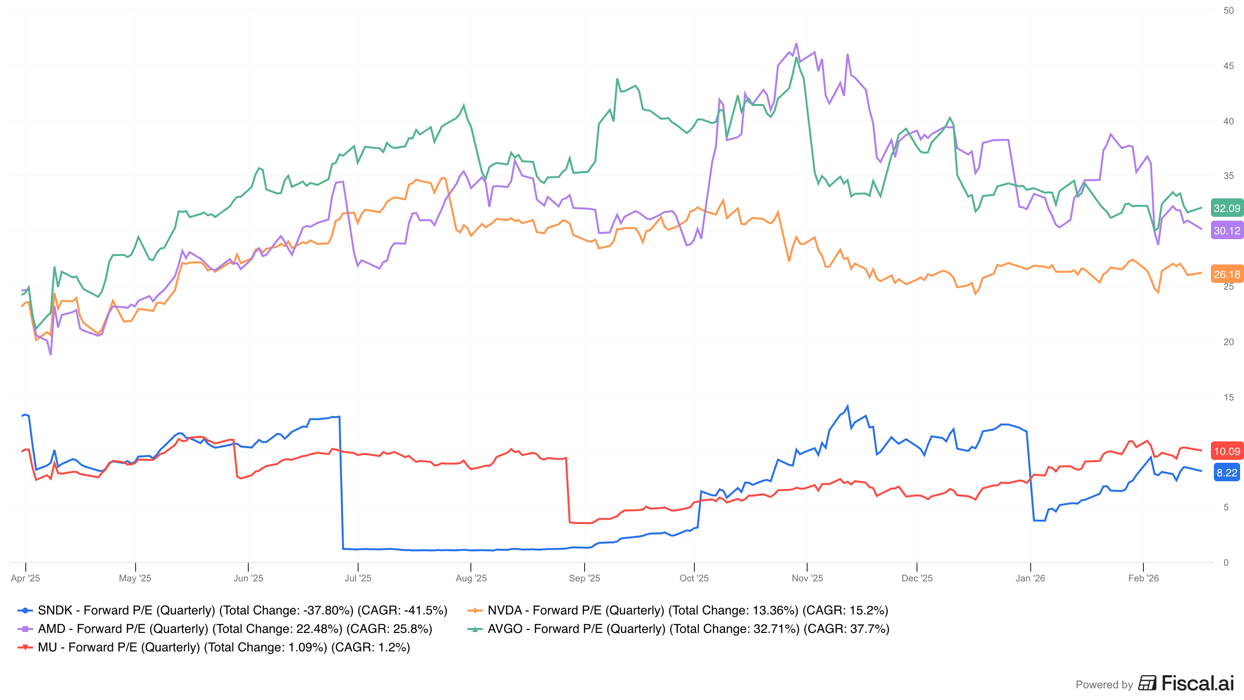The width and height of the screenshot is (1244, 700).
Task: Click the Nov '25 x-axis label
Action: coord(807,578)
